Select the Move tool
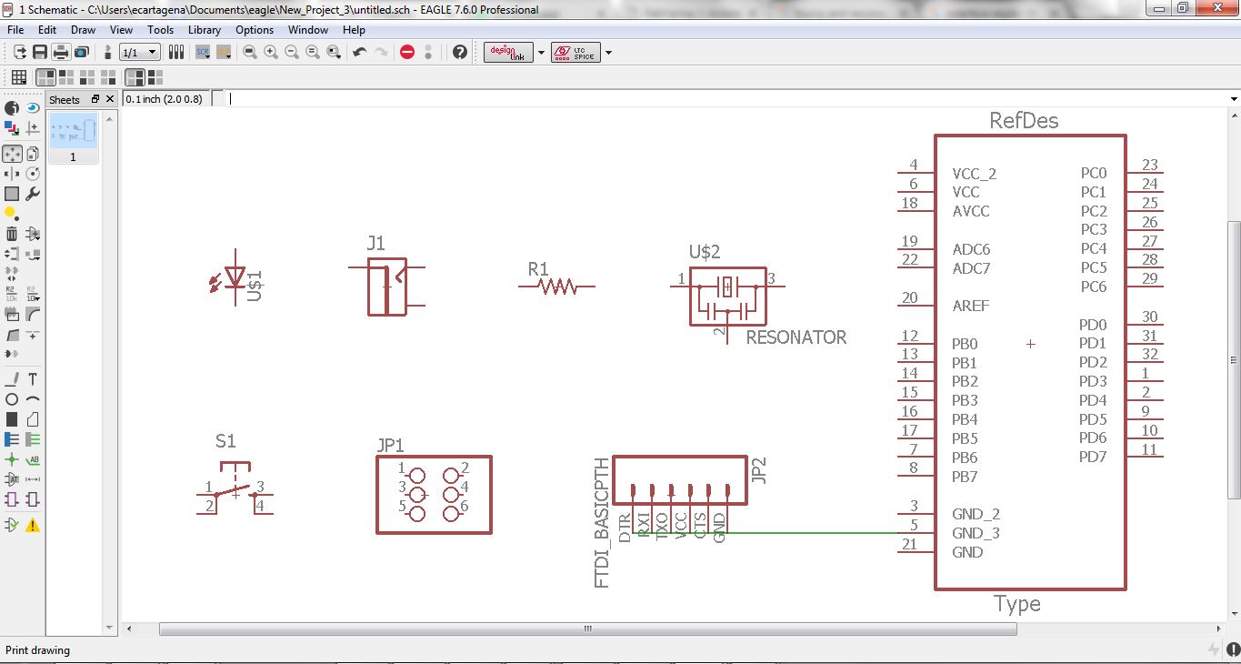Screen dimensions: 1241x664 [12, 154]
